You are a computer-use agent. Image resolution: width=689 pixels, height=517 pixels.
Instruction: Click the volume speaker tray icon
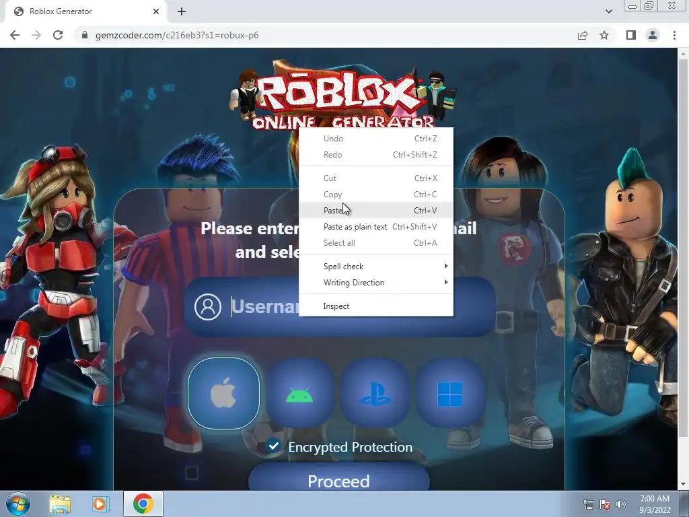(620, 504)
